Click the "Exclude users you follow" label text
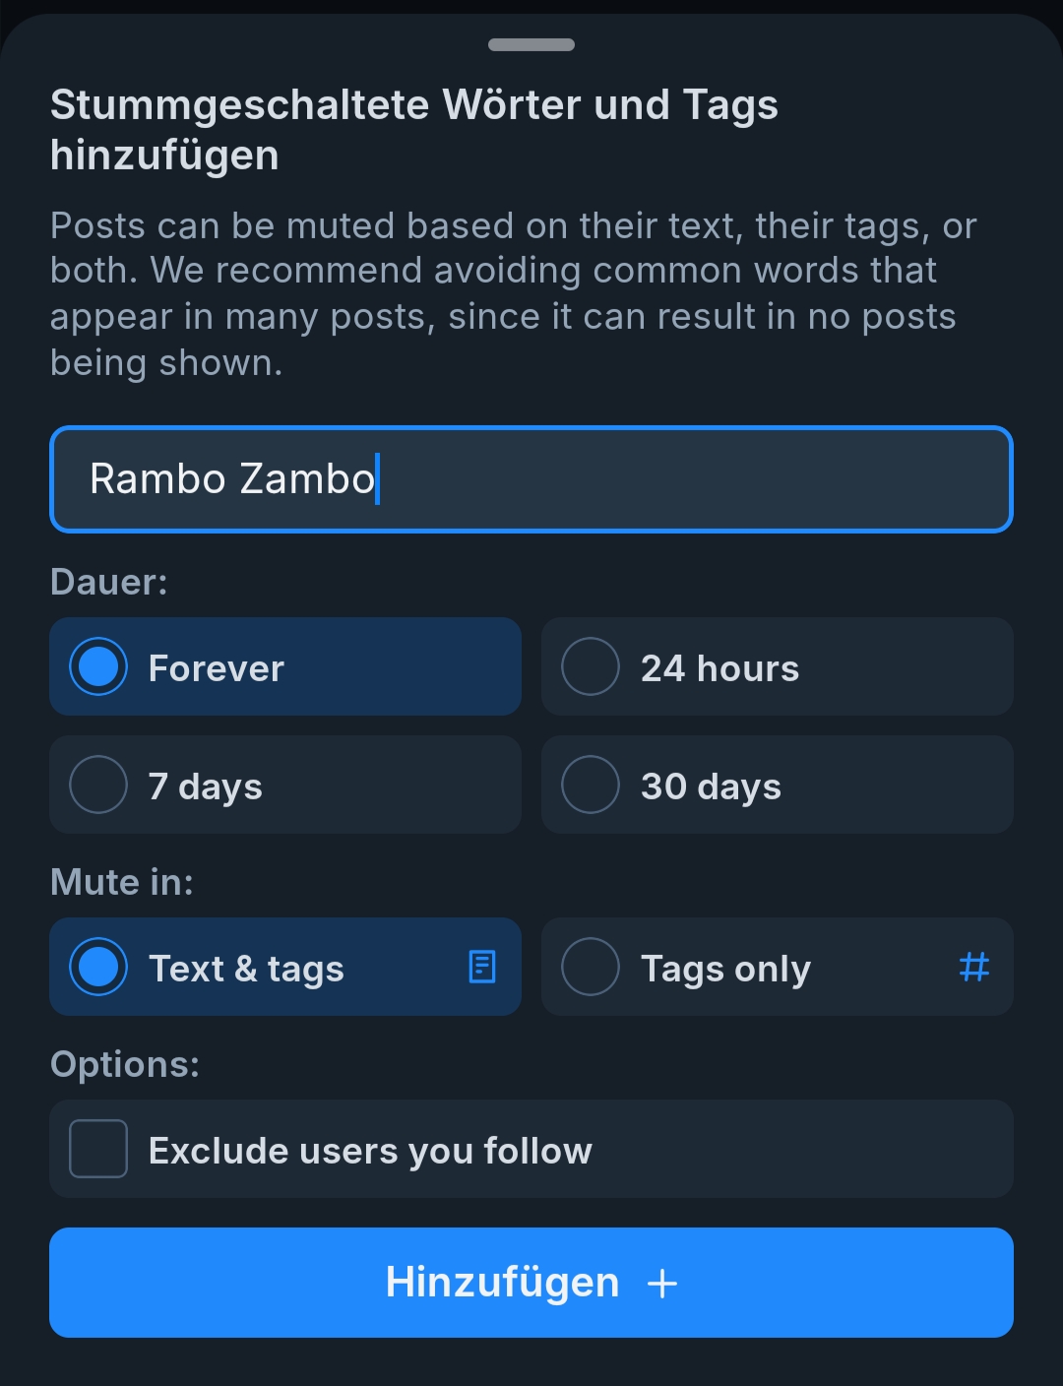 pyautogui.click(x=370, y=1151)
